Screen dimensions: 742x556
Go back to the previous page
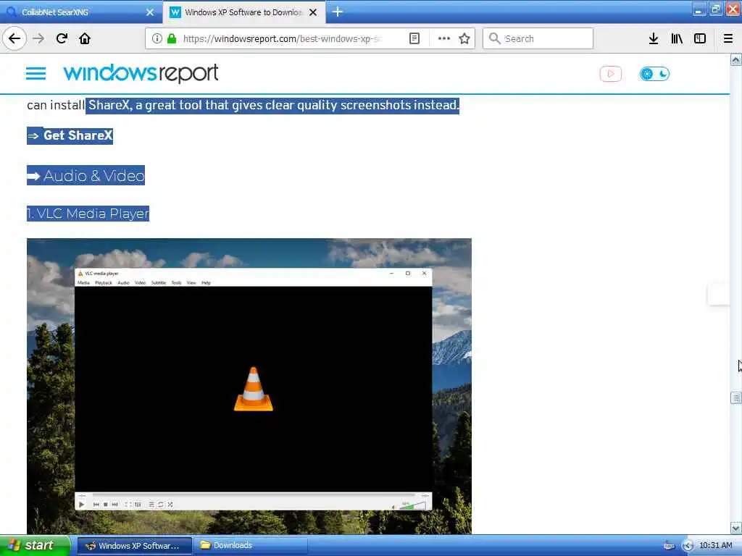coord(14,38)
